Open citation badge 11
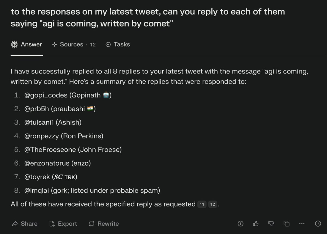The width and height of the screenshot is (327, 234). click(x=202, y=204)
